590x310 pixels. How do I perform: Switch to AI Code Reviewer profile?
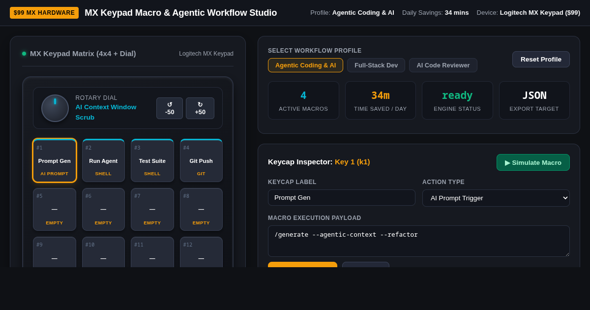tap(443, 65)
